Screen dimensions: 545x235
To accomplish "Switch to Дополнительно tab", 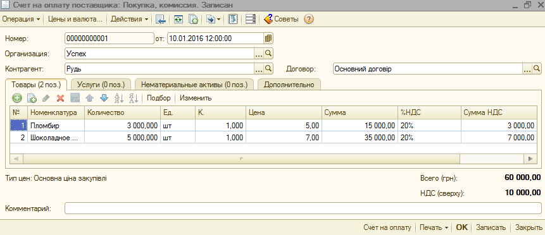I will [289, 85].
